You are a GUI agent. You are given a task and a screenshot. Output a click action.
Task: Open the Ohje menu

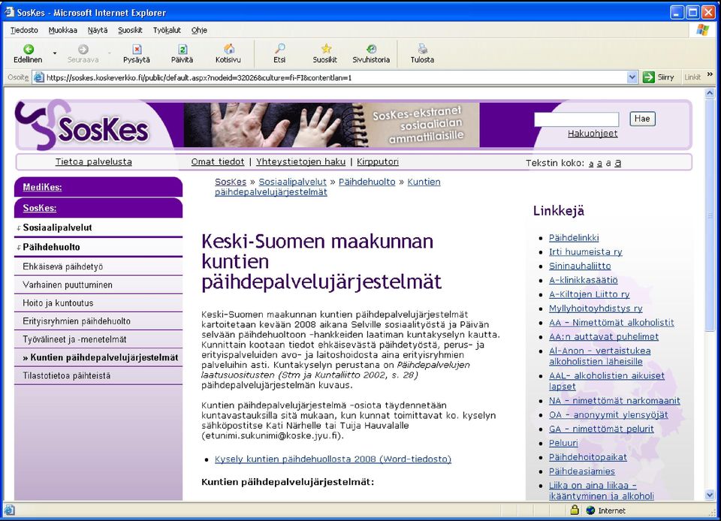point(199,30)
